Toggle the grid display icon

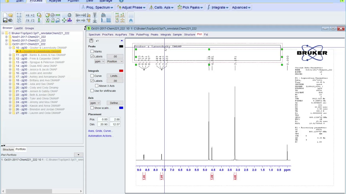[x=108, y=20]
